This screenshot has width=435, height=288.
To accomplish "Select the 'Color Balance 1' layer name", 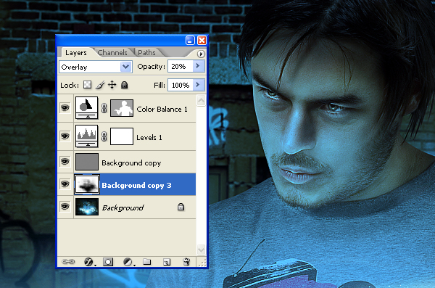I will 162,109.
